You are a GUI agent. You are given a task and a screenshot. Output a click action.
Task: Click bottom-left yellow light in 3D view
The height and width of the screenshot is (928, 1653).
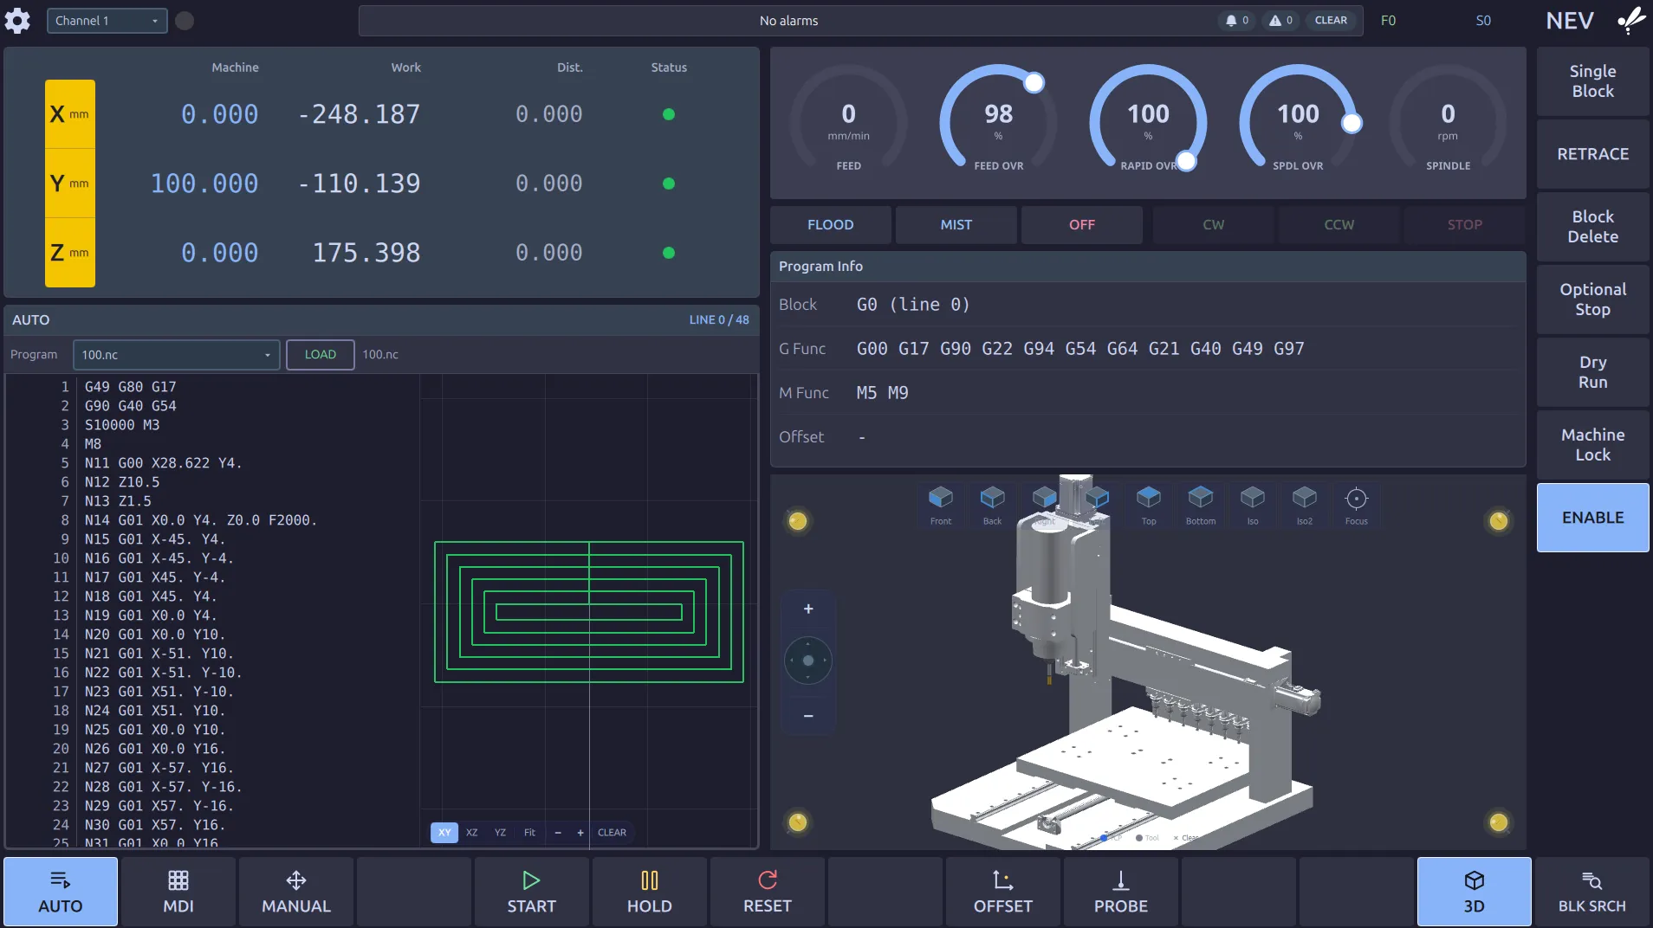[x=798, y=822]
